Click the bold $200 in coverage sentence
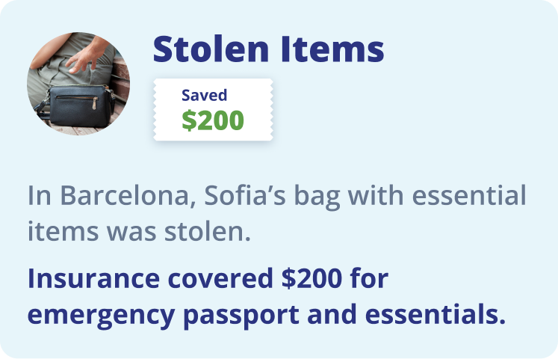This screenshot has height=359, width=558. click(311, 278)
